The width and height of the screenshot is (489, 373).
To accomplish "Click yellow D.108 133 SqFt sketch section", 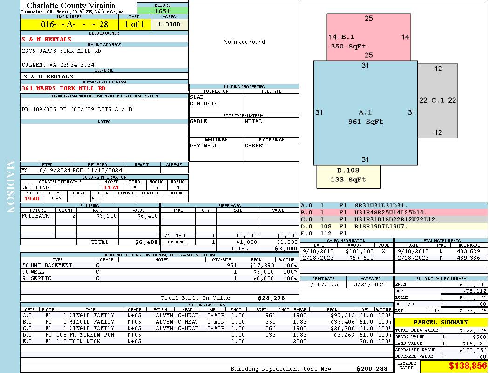I will pyautogui.click(x=348, y=177).
